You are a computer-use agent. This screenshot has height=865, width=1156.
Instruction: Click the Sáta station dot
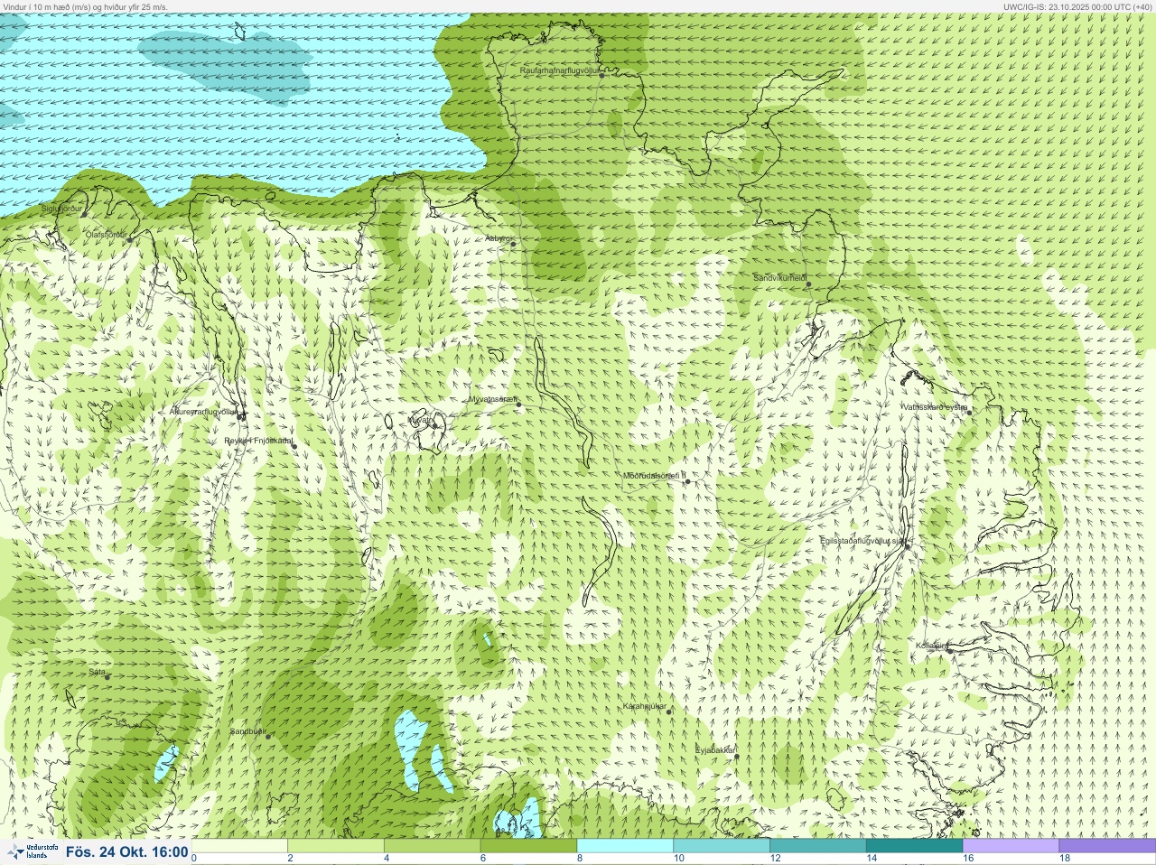(107, 676)
